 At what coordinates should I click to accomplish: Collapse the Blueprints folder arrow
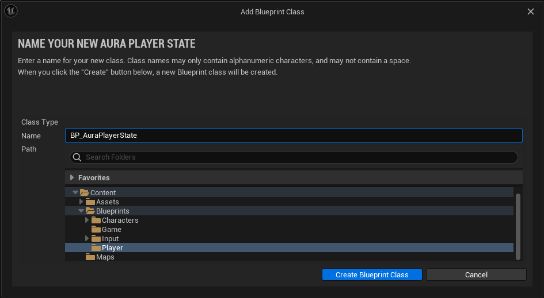pyautogui.click(x=81, y=211)
